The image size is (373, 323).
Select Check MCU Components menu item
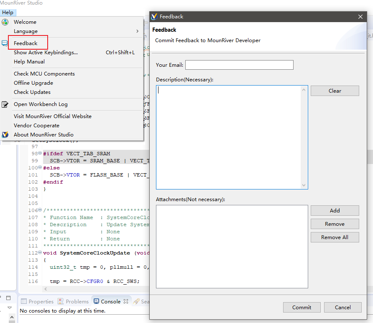(x=44, y=74)
